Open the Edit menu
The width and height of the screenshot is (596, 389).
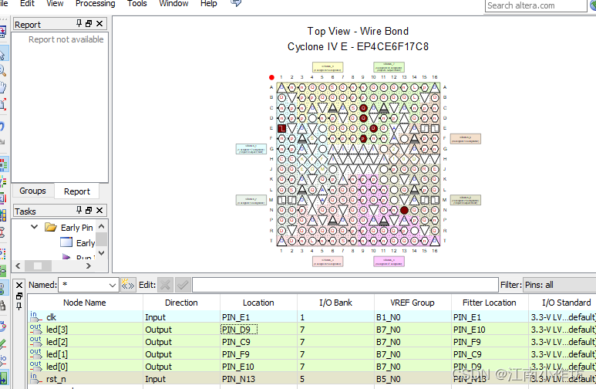27,3
